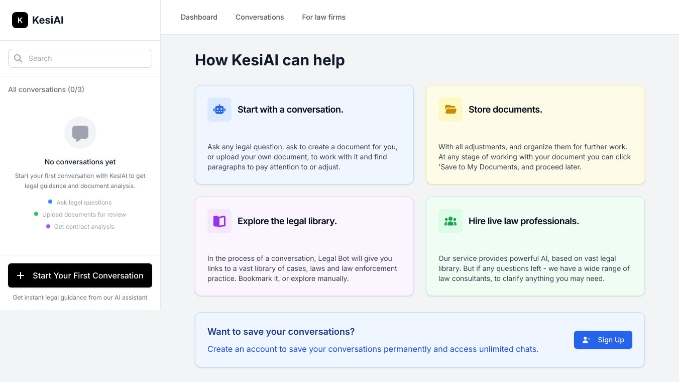The width and height of the screenshot is (679, 382).
Task: Click the KesiAI logo icon
Action: click(20, 20)
